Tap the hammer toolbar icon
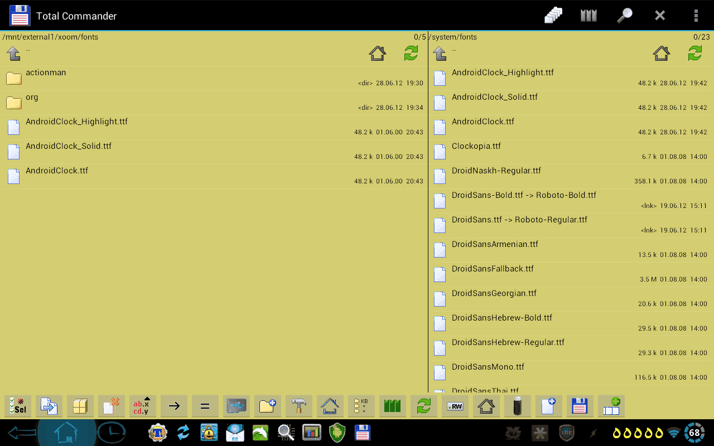714x446 pixels. point(299,406)
